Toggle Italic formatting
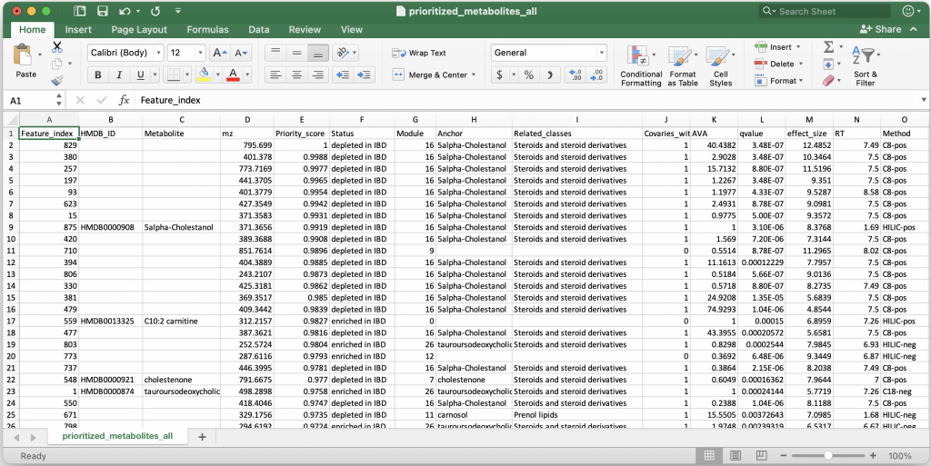The width and height of the screenshot is (931, 466). 117,75
